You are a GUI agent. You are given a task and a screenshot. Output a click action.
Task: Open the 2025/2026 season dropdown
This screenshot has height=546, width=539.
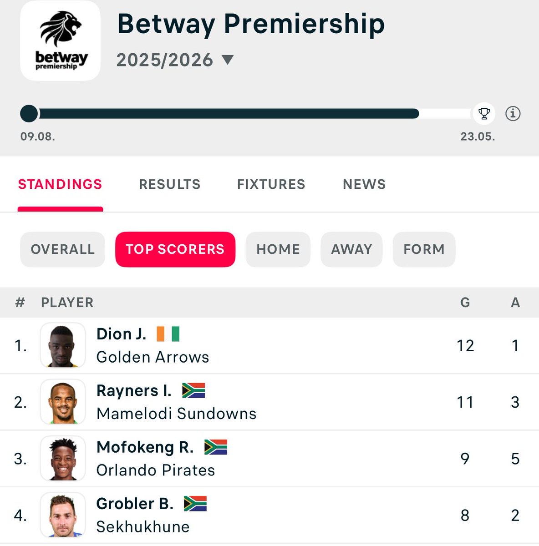227,60
